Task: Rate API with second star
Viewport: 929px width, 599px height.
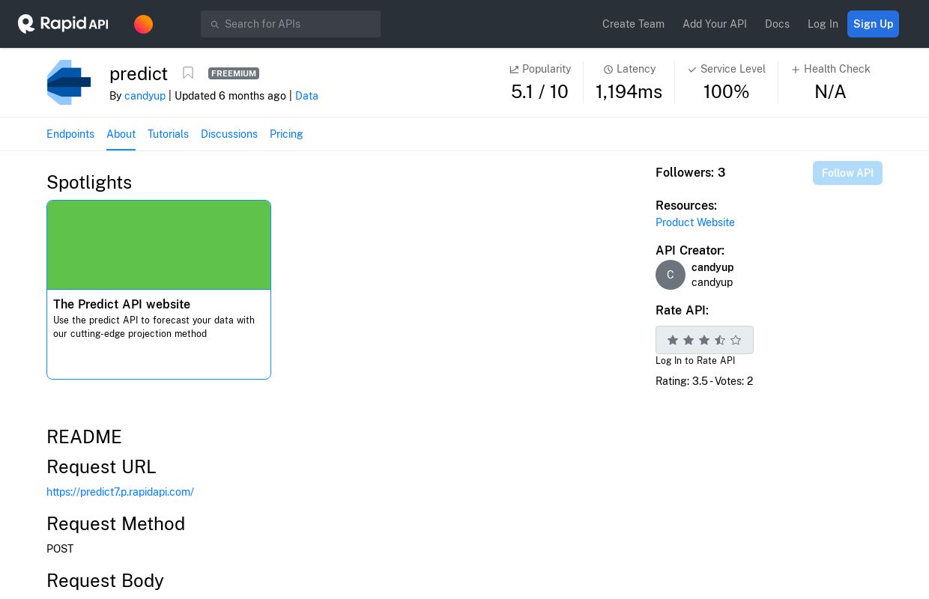Action: click(x=689, y=340)
